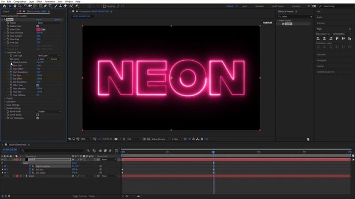Open the viewer resolution Full dropdown

[134, 139]
